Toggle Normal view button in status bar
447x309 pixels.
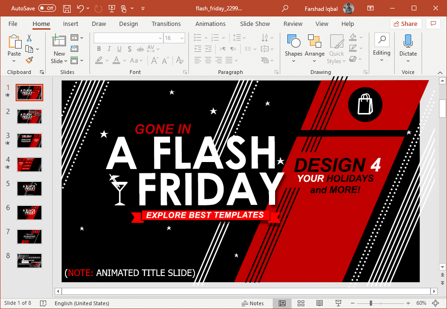pyautogui.click(x=282, y=303)
